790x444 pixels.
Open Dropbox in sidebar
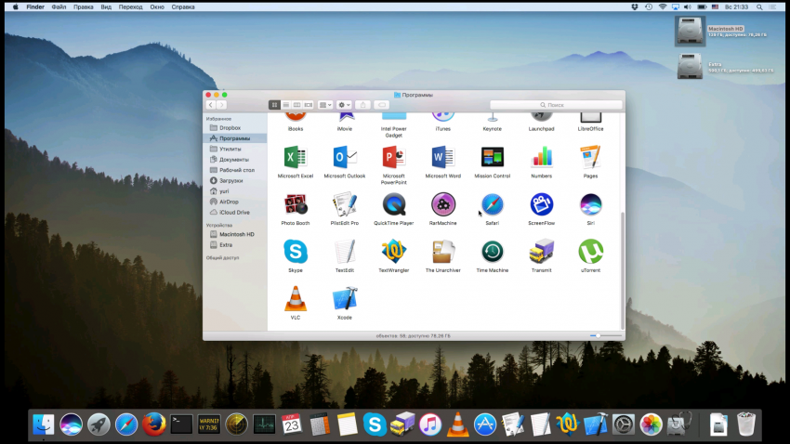[x=235, y=128]
